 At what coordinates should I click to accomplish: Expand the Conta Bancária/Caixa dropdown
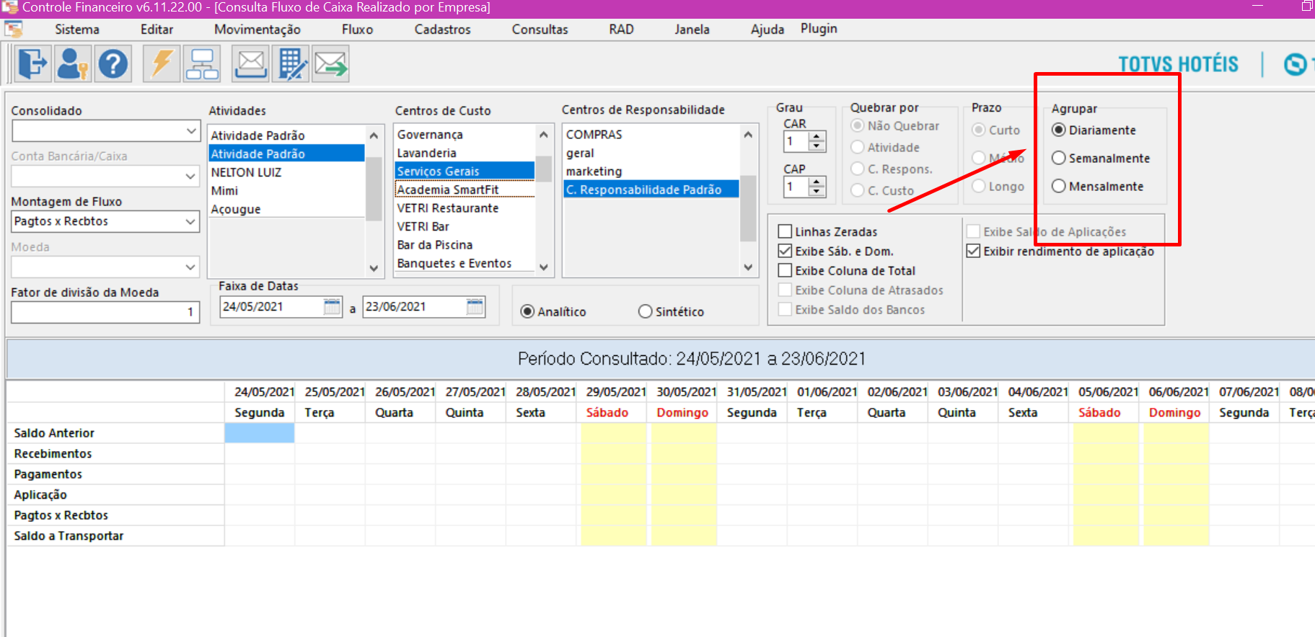(190, 177)
